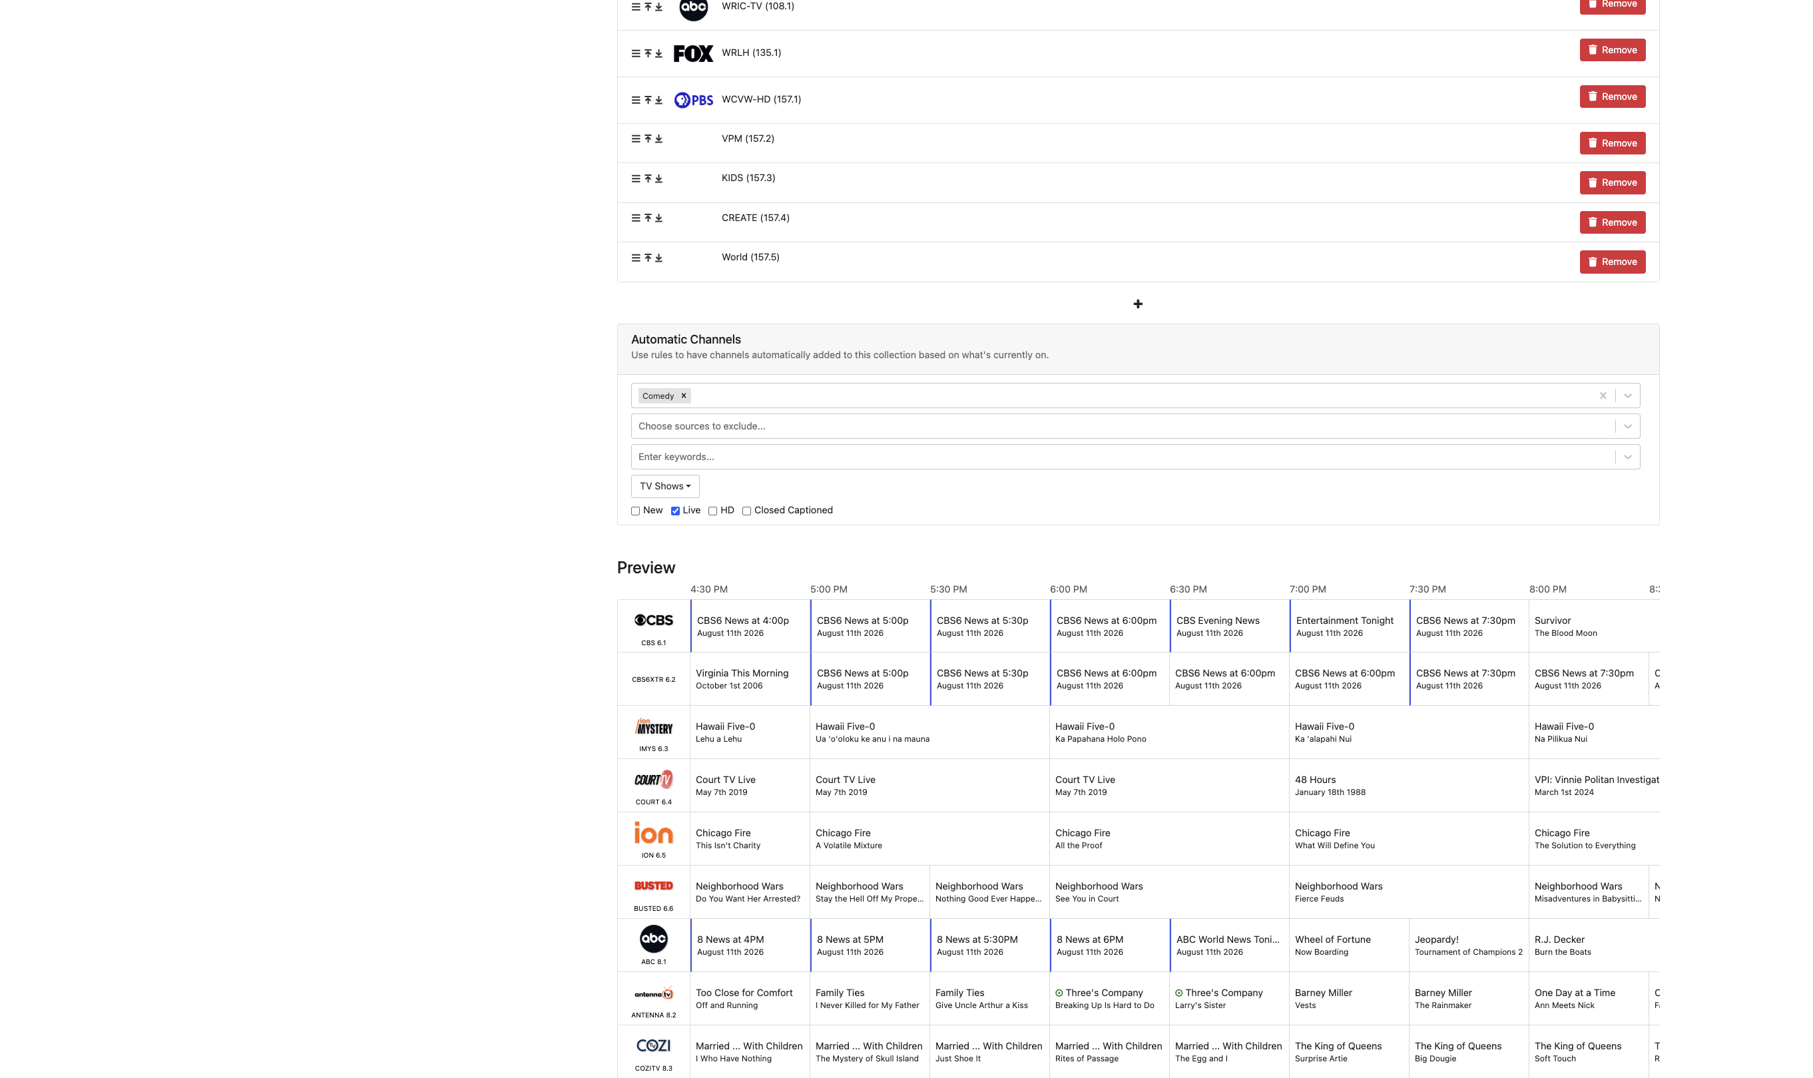Click the Court TV 6.4 channel logo
Image resolution: width=1813 pixels, height=1078 pixels.
[653, 780]
